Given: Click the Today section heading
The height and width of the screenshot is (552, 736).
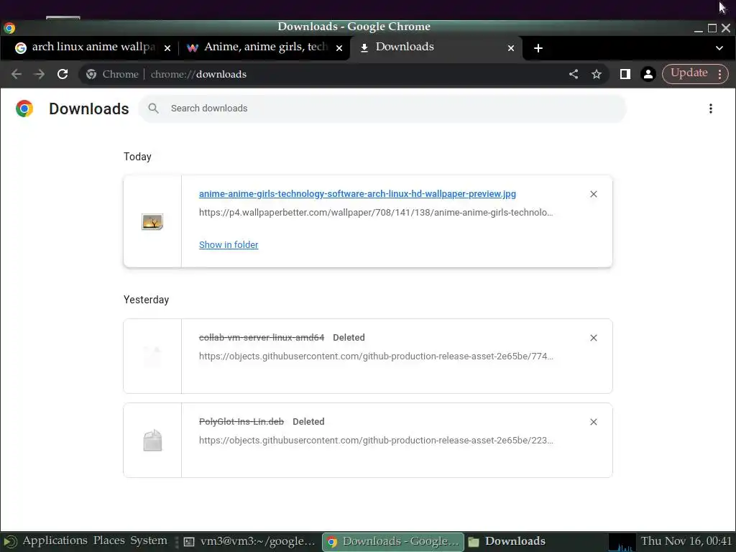Looking at the screenshot, I should [x=137, y=157].
